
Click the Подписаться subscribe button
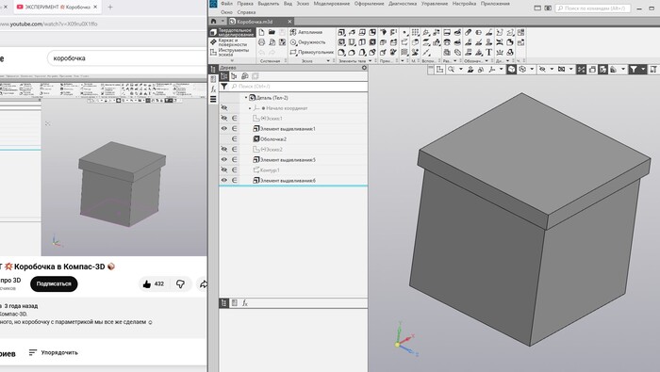click(x=54, y=283)
